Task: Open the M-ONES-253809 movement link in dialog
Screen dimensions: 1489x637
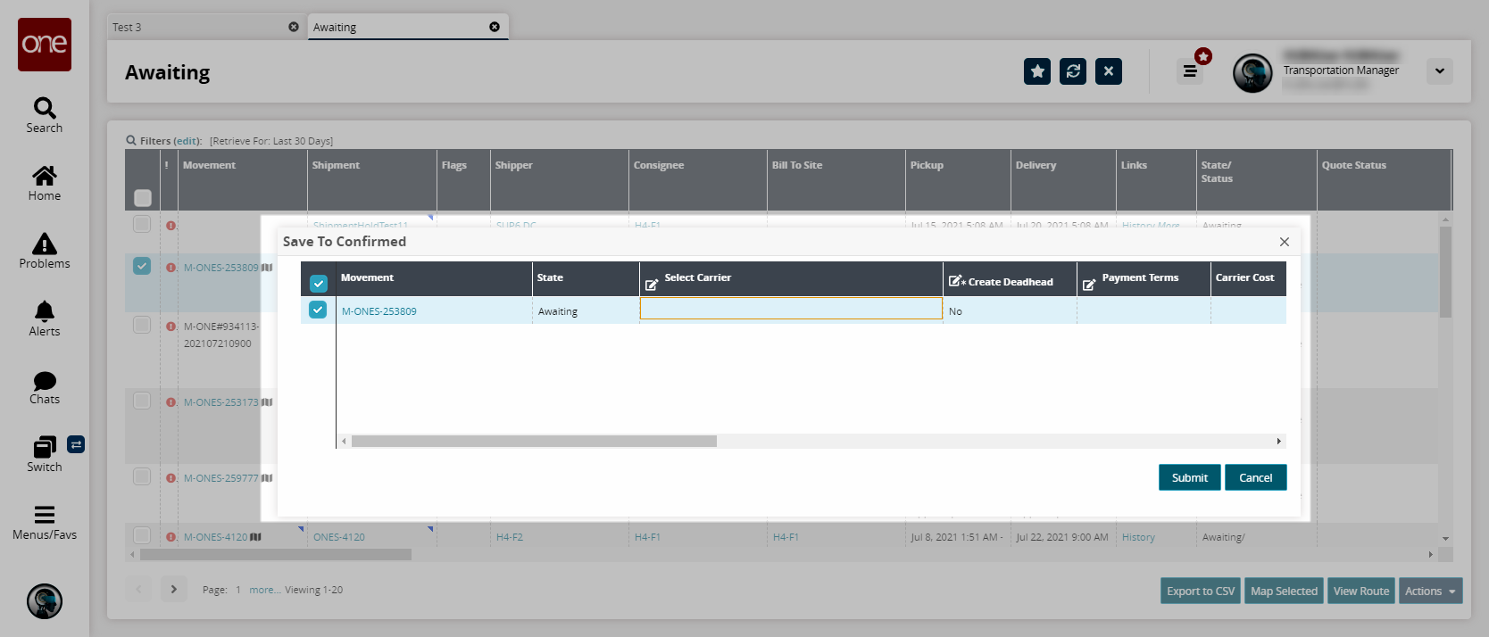Action: tap(379, 311)
